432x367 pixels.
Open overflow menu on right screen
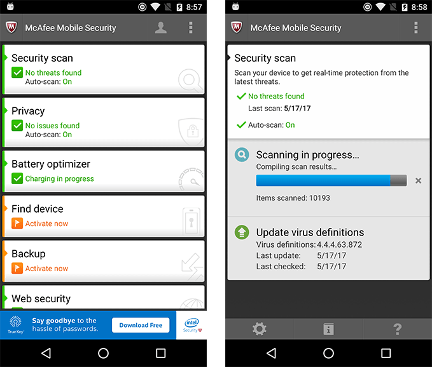point(415,28)
